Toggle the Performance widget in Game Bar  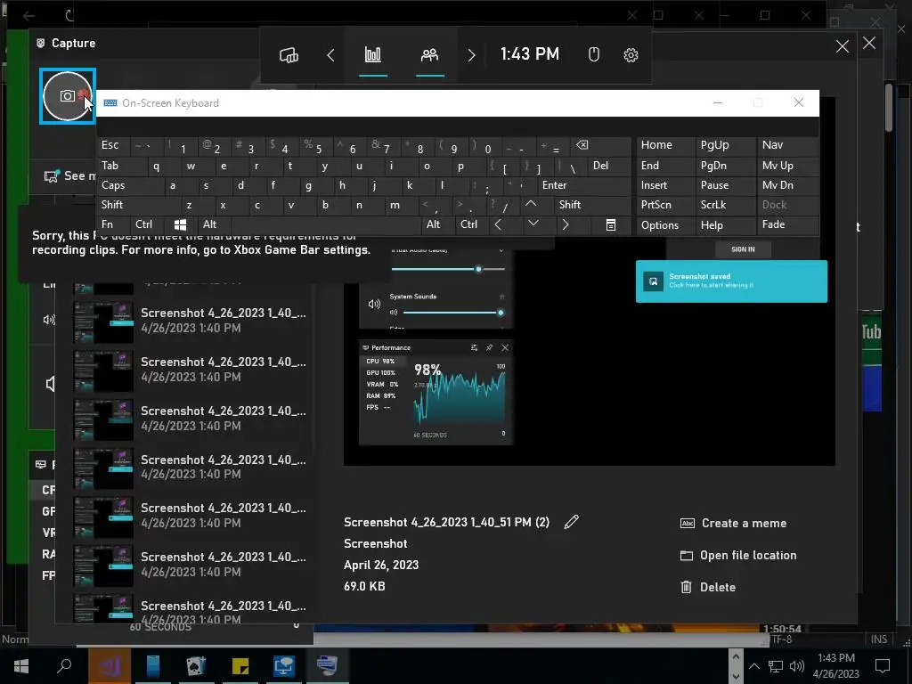[x=373, y=55]
